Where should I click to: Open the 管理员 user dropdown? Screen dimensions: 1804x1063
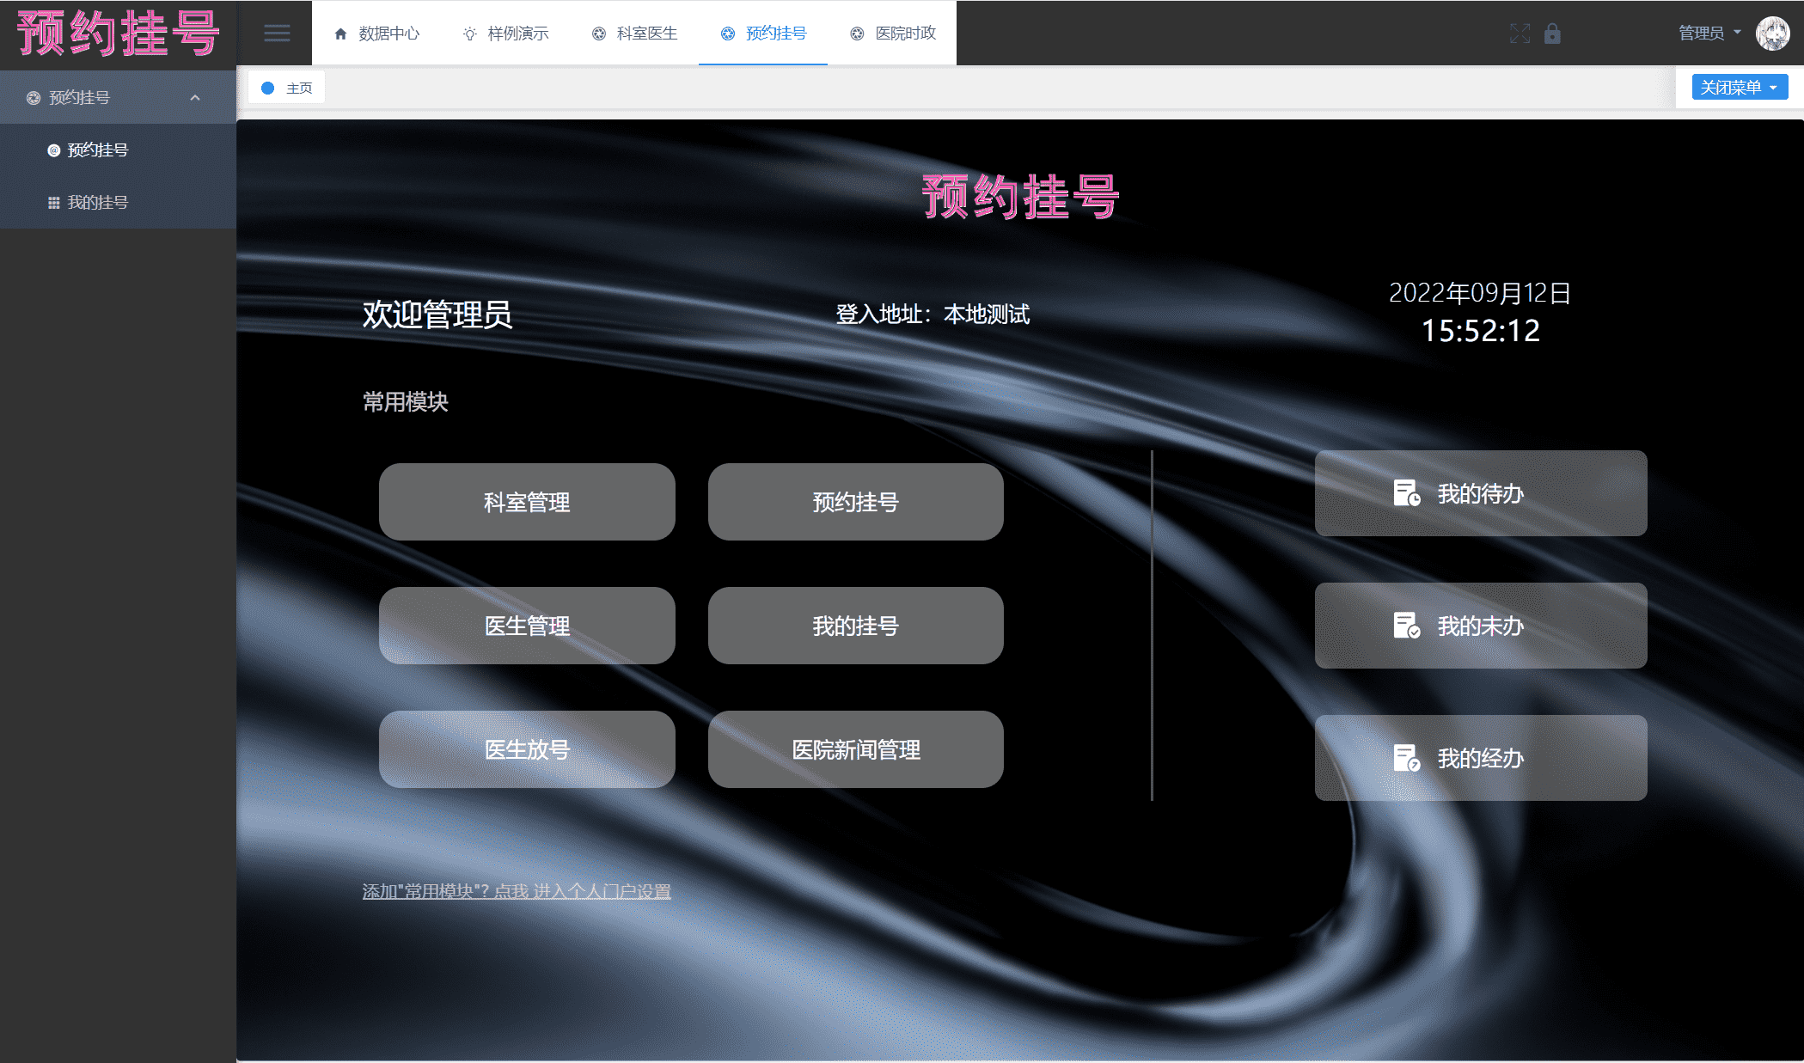click(1709, 34)
